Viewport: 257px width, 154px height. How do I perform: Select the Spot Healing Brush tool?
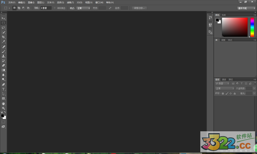[3, 47]
